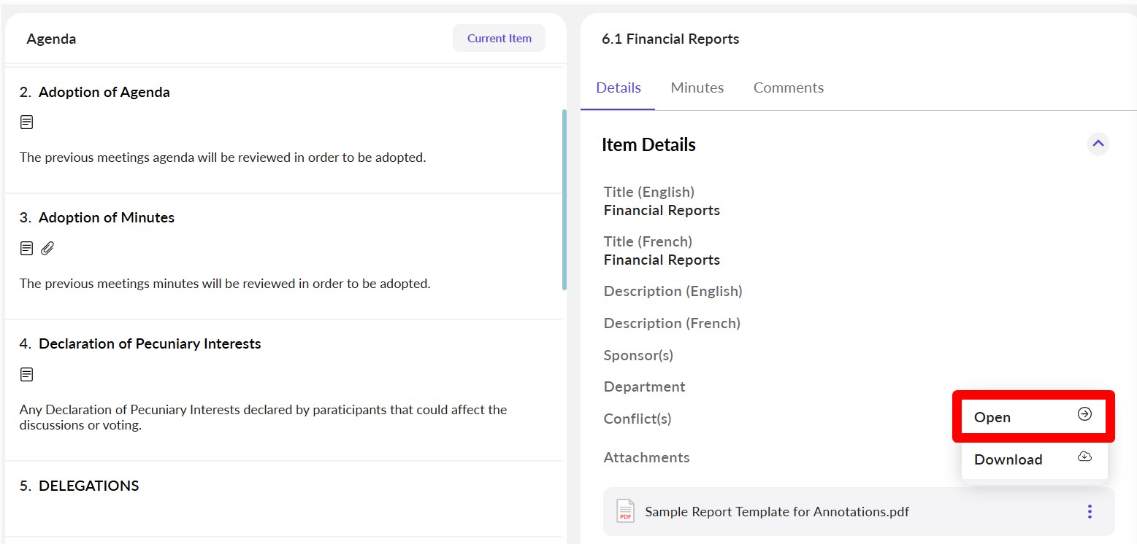Viewport: 1137px width, 544px height.
Task: Click Sample Report Template for Annotations.pdf filename
Action: click(x=777, y=511)
